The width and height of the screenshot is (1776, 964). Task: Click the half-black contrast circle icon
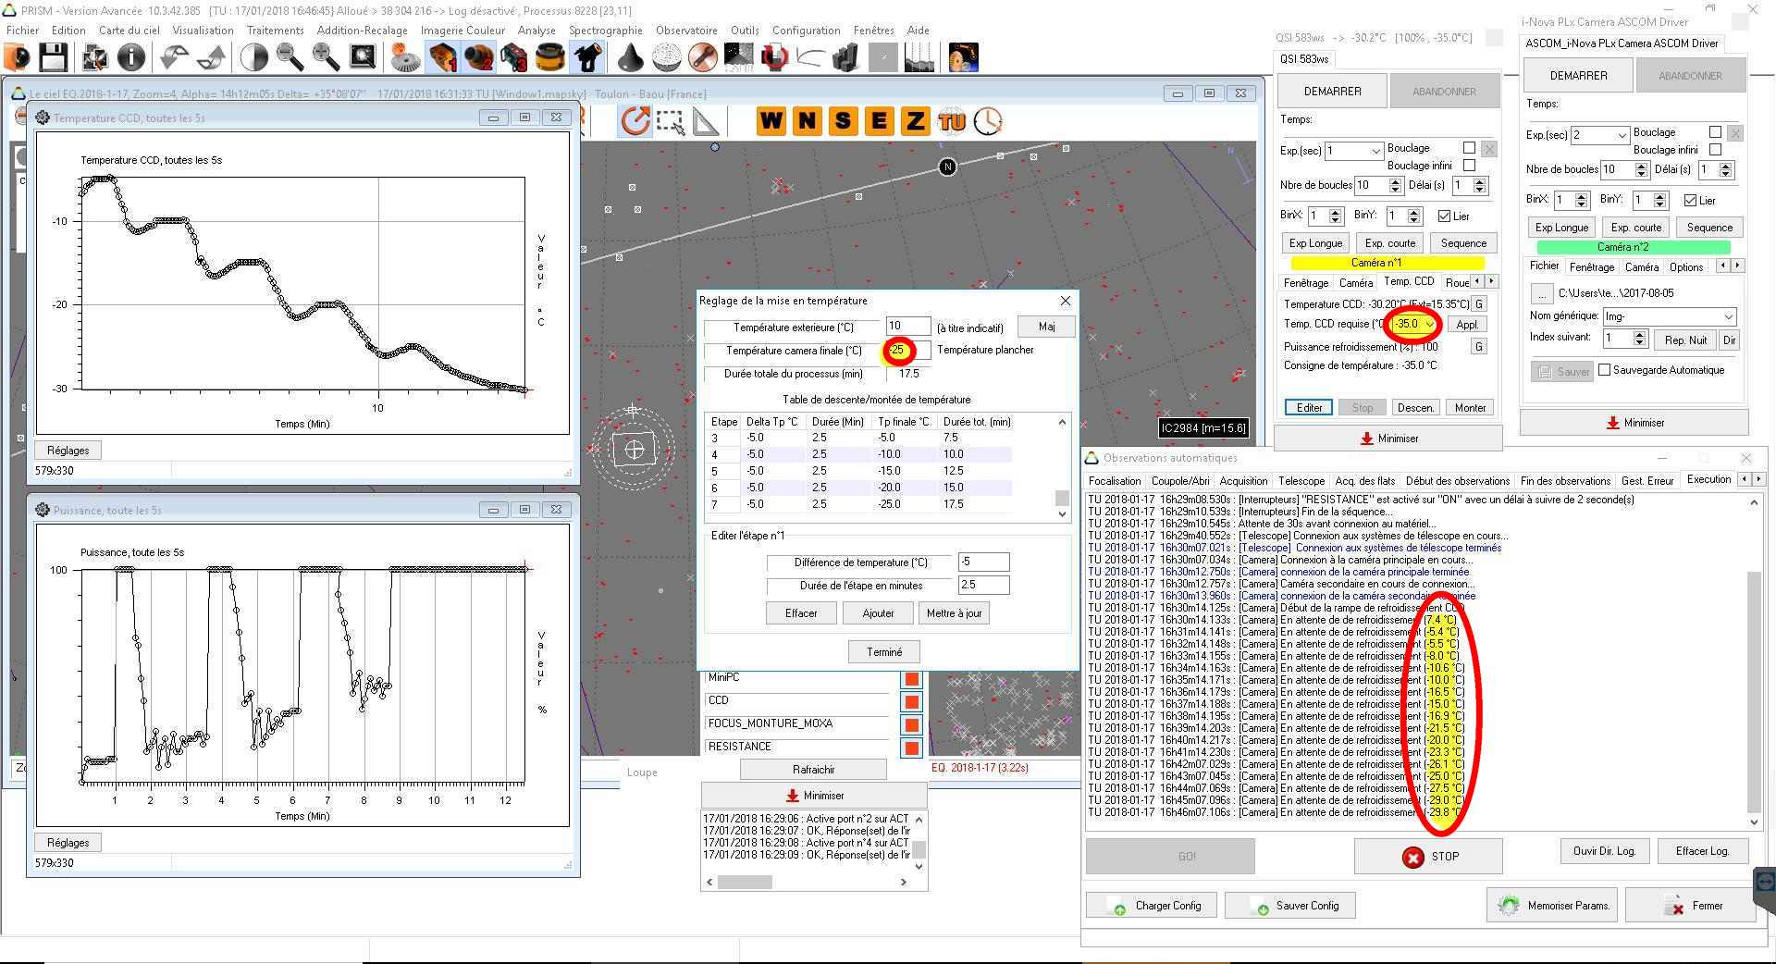point(253,58)
